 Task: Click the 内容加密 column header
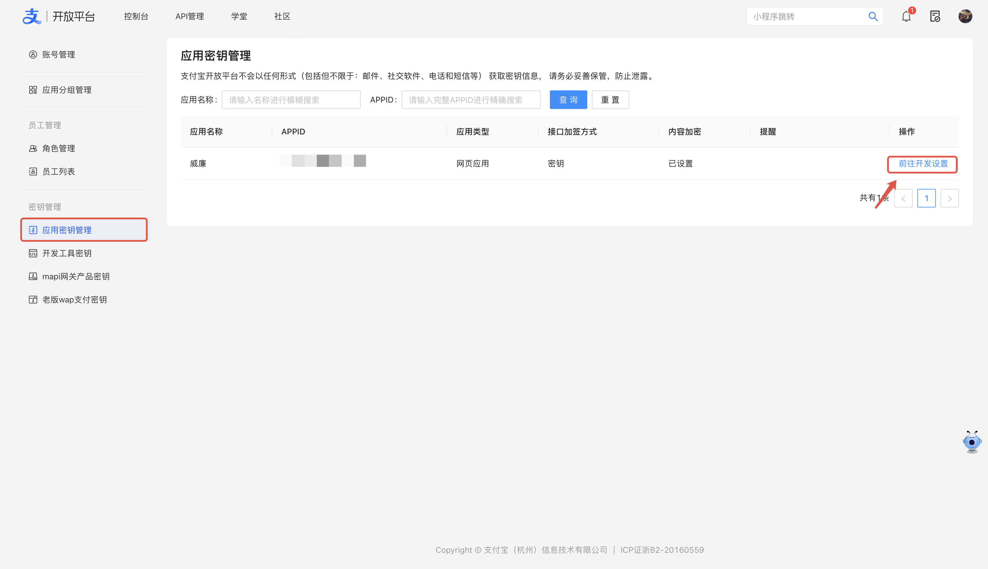tap(685, 132)
